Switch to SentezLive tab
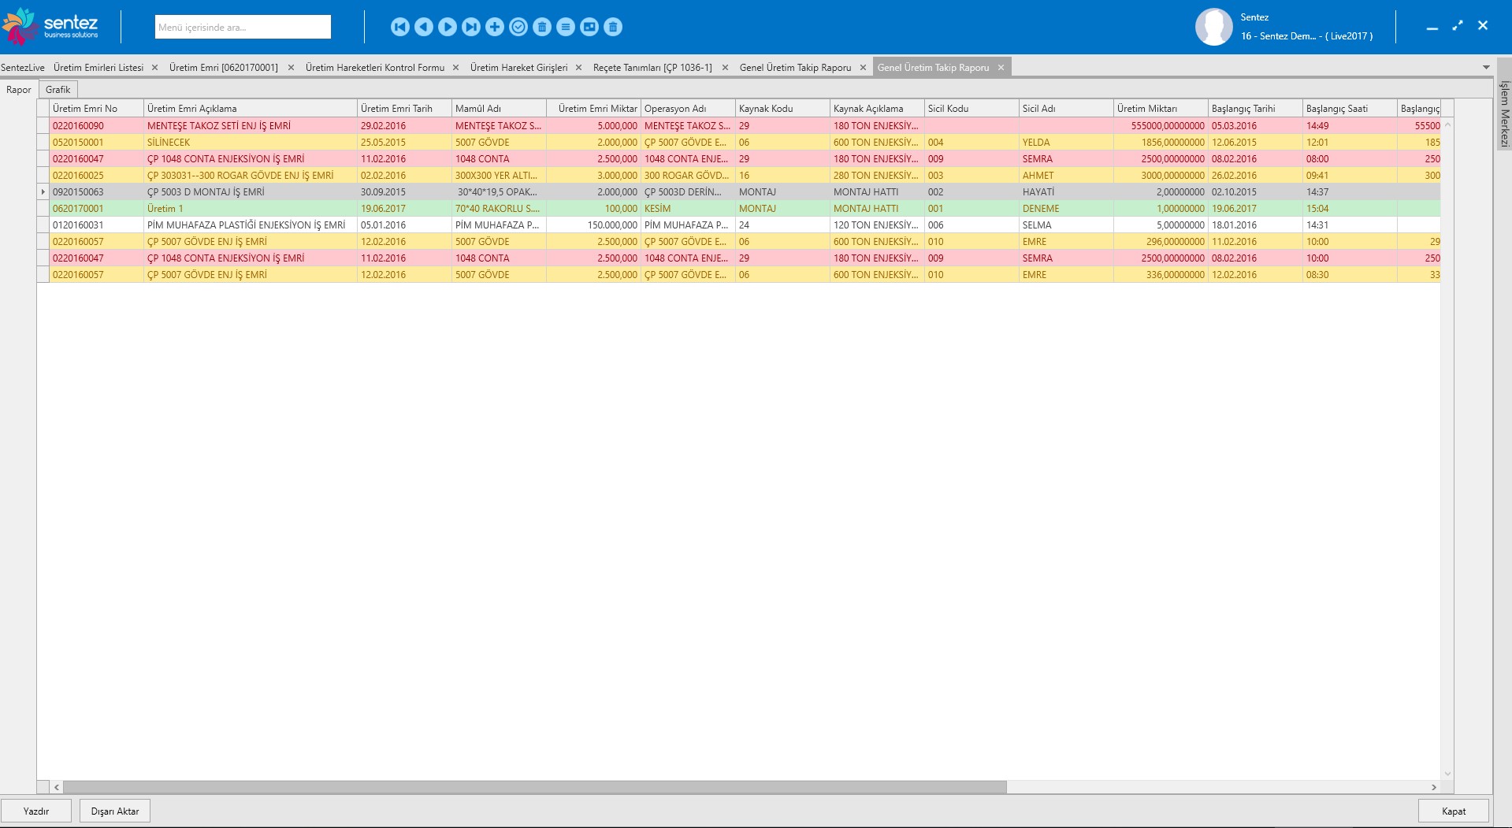The width and height of the screenshot is (1512, 828). tap(23, 68)
